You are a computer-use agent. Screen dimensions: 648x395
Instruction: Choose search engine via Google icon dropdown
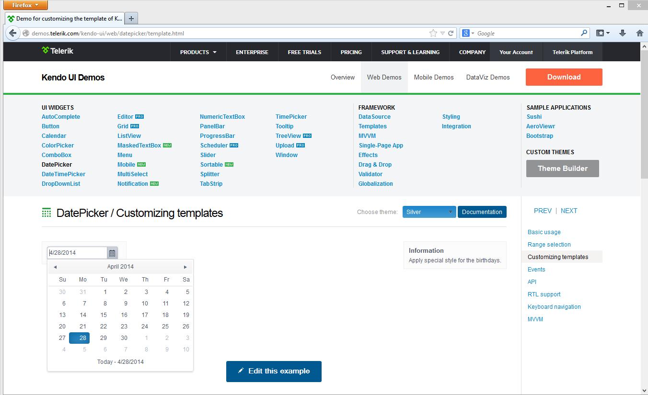point(467,33)
